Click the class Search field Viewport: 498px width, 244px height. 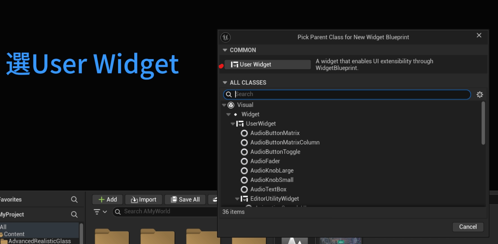click(347, 94)
